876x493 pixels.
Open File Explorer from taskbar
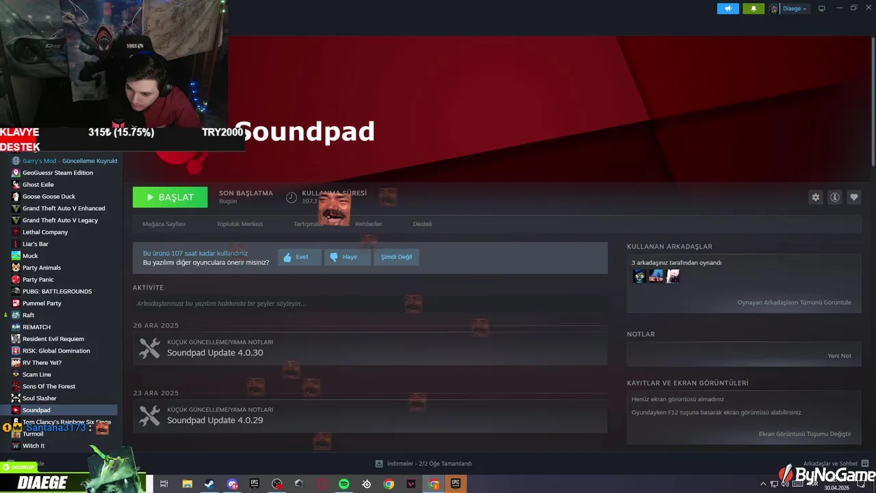point(187,484)
